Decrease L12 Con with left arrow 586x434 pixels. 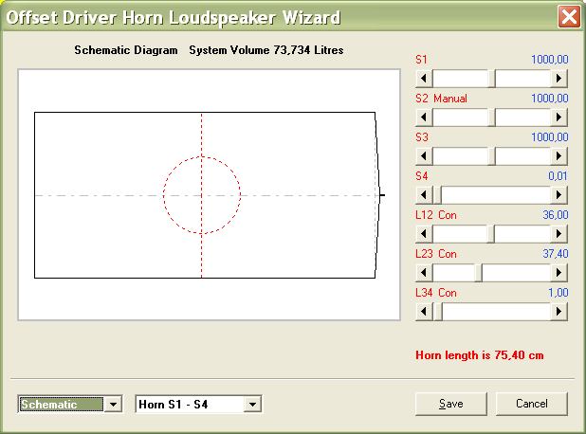pyautogui.click(x=424, y=234)
